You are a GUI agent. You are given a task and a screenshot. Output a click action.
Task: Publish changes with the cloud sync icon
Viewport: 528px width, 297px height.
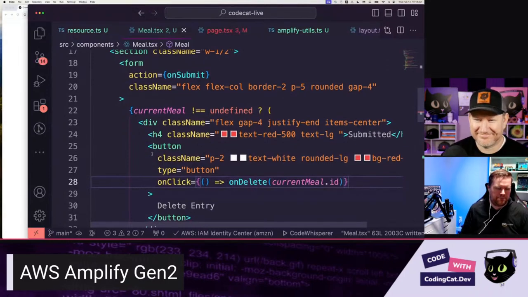pos(78,233)
